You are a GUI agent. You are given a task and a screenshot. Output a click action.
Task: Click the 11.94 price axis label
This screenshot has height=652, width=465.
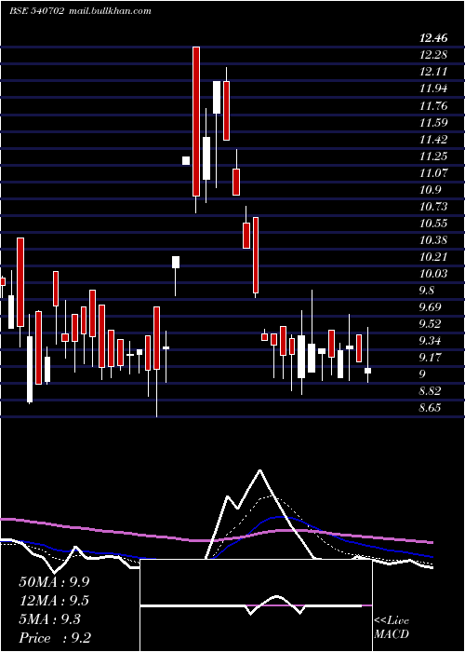tap(433, 88)
